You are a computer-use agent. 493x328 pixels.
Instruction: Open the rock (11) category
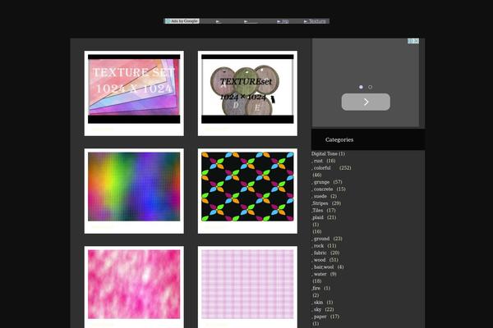pyautogui.click(x=325, y=245)
